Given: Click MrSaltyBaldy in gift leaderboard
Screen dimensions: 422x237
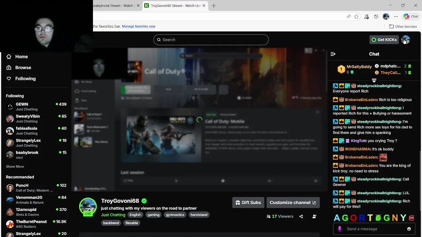Looking at the screenshot, I should pyautogui.click(x=359, y=66).
